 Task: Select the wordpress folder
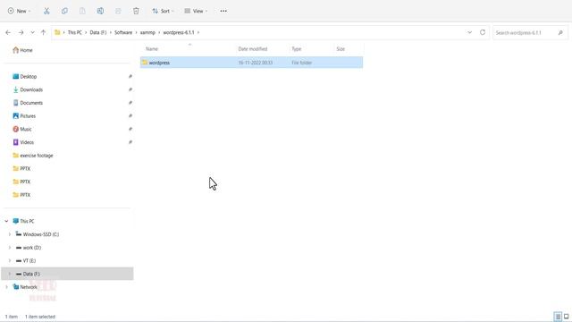pyautogui.click(x=251, y=63)
